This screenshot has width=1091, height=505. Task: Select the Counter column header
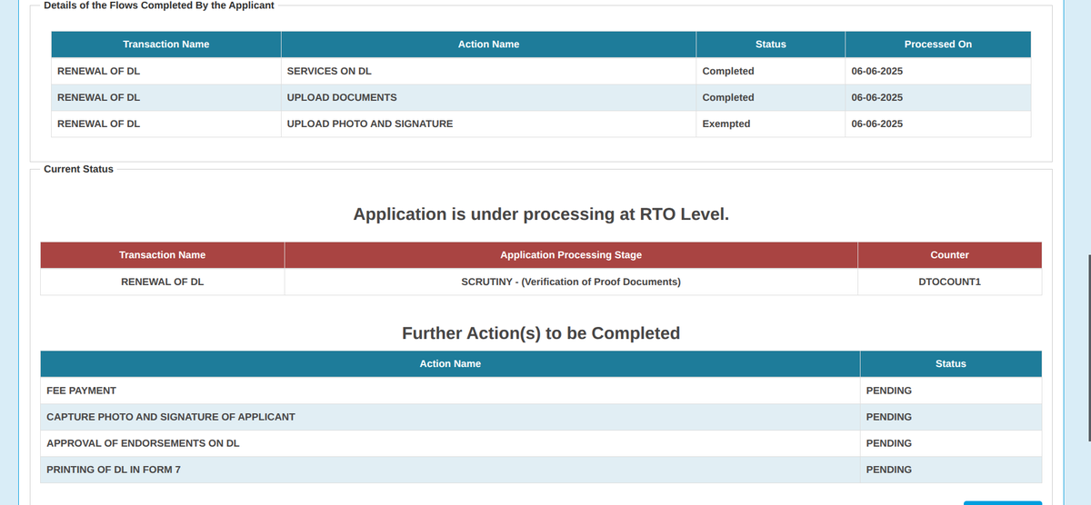(x=949, y=255)
